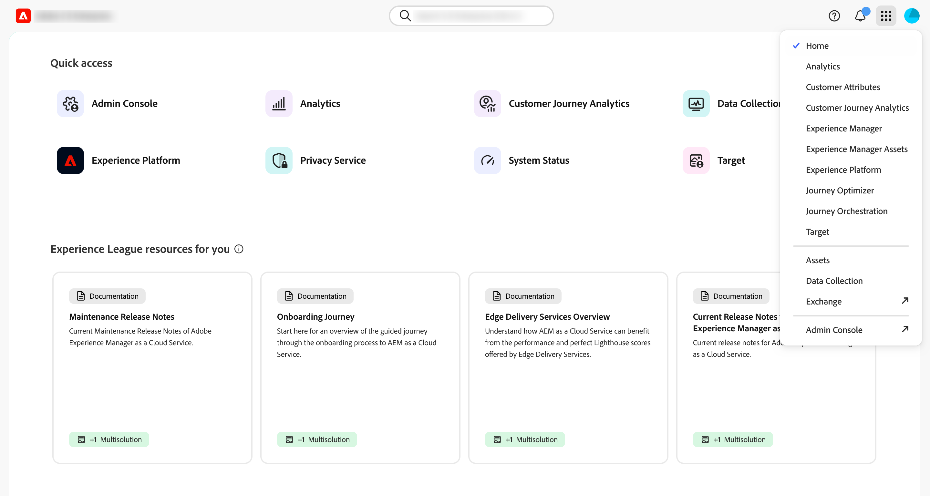Click the Admin Console gear icon

coord(70,104)
